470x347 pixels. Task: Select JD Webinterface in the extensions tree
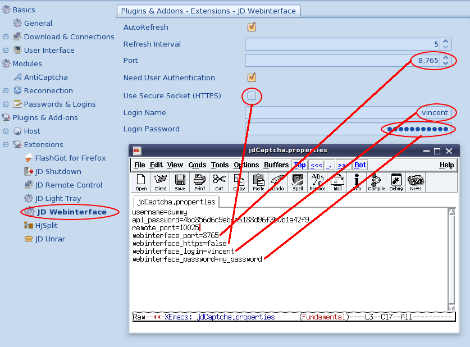pos(72,212)
